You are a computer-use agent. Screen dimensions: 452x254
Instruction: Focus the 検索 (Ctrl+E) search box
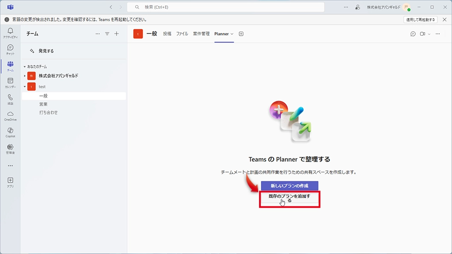coord(226,7)
